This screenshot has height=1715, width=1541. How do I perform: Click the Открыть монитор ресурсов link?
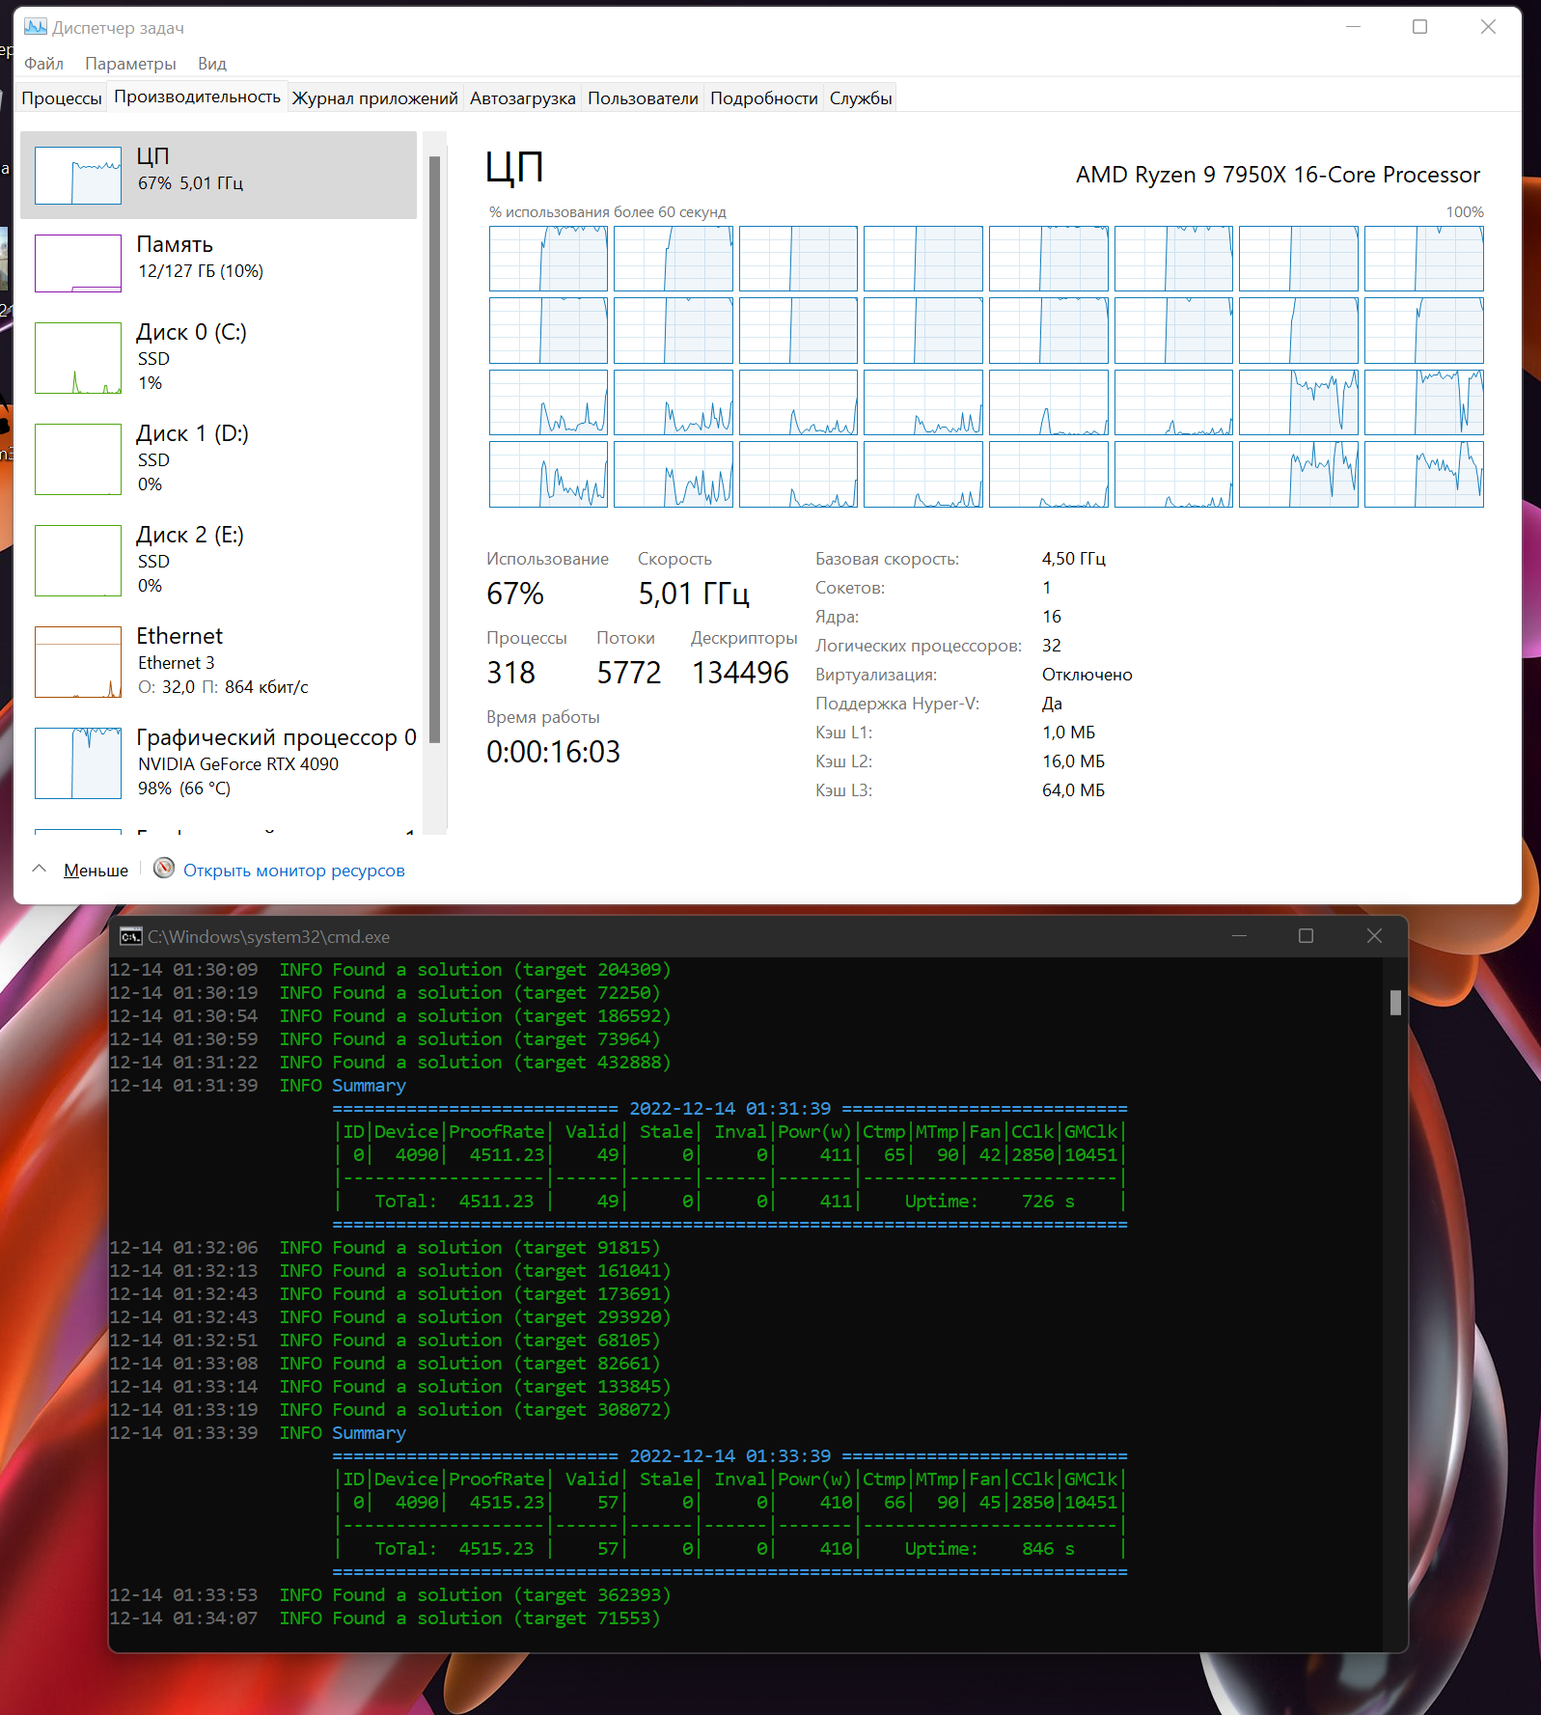294,871
